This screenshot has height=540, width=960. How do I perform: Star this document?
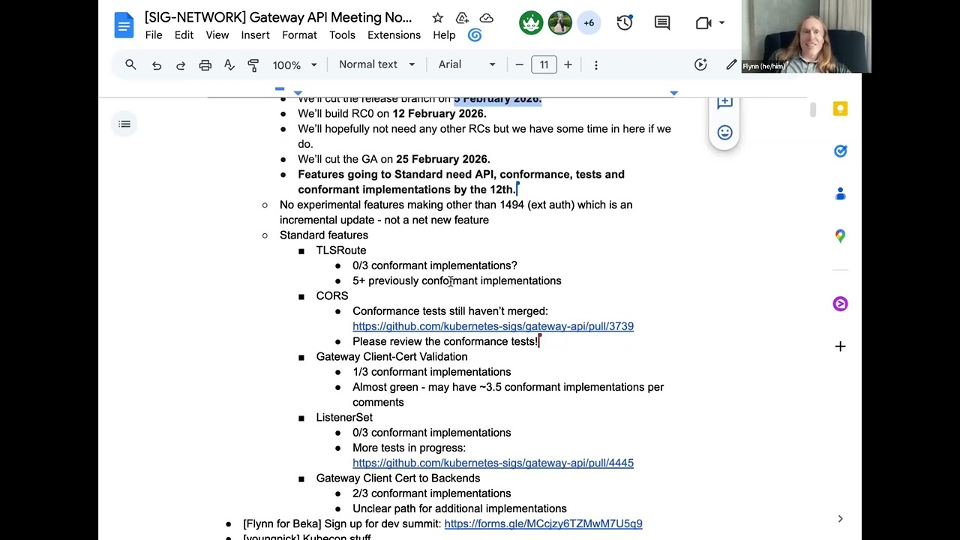[x=437, y=18]
